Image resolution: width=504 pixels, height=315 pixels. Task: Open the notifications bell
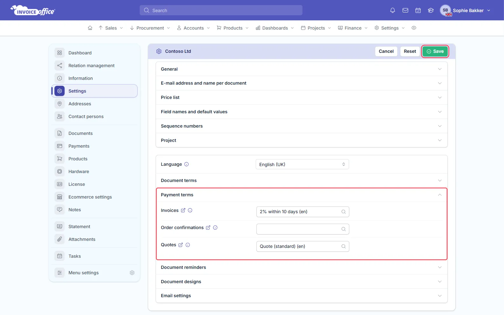[x=393, y=10]
